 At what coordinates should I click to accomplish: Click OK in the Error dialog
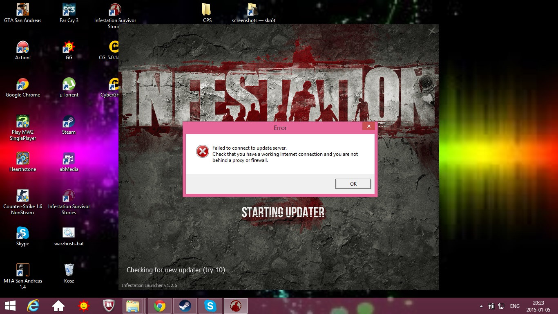pos(353,184)
